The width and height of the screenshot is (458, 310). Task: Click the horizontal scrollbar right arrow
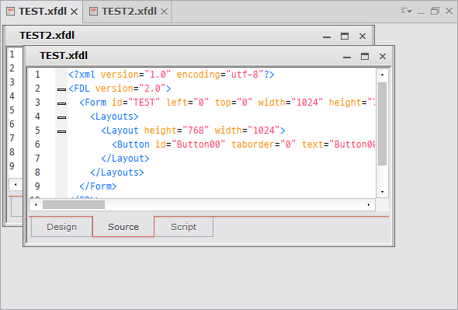(x=369, y=204)
